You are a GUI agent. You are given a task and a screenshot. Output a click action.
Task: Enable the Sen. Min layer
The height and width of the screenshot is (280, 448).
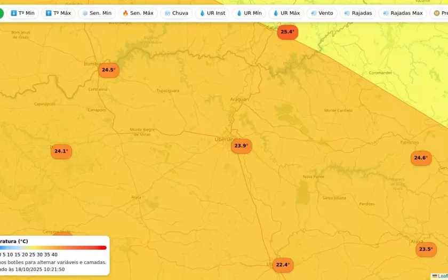[x=97, y=13]
